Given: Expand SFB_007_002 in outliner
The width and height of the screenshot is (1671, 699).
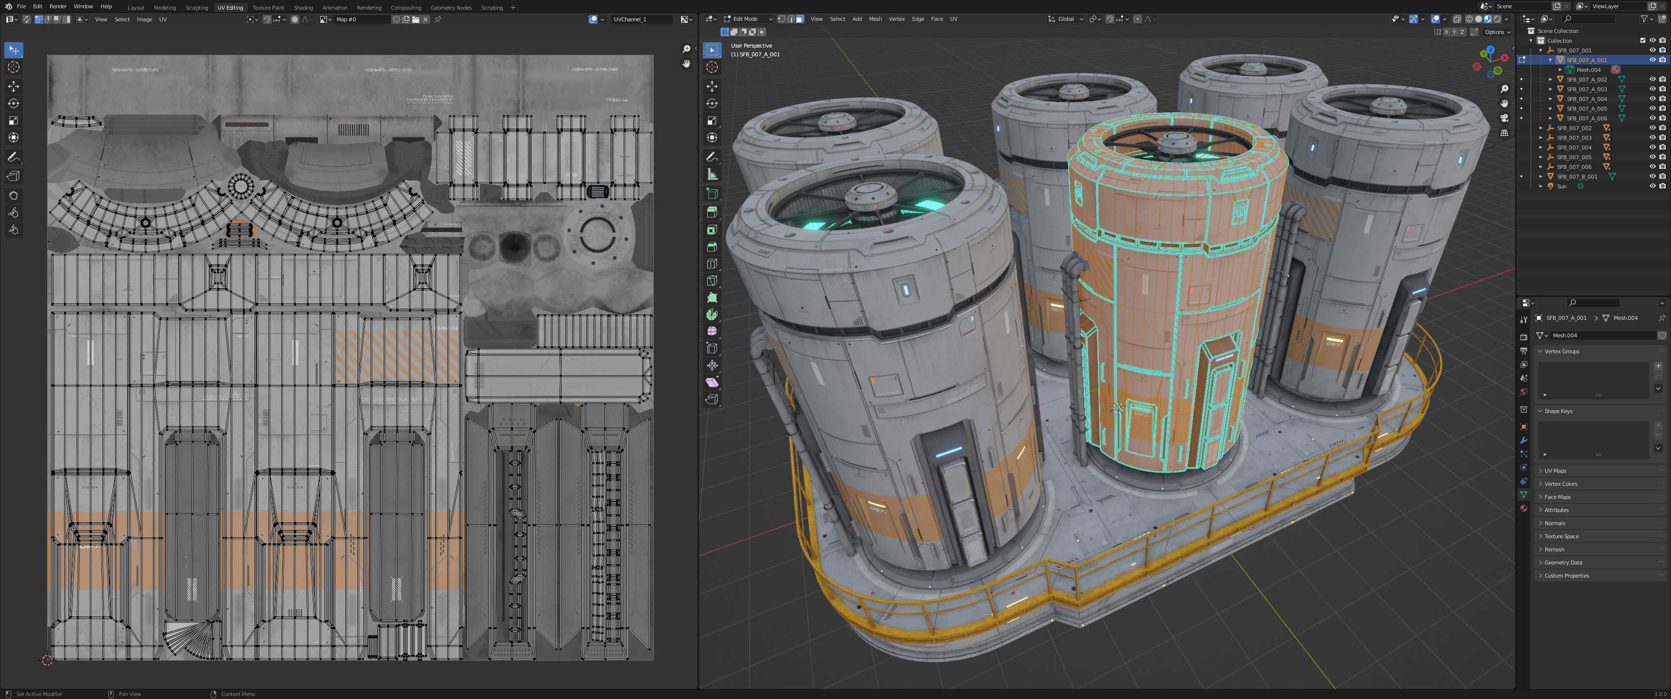Looking at the screenshot, I should coord(1541,128).
